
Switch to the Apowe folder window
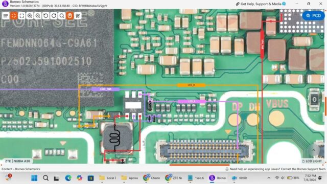click(129, 178)
